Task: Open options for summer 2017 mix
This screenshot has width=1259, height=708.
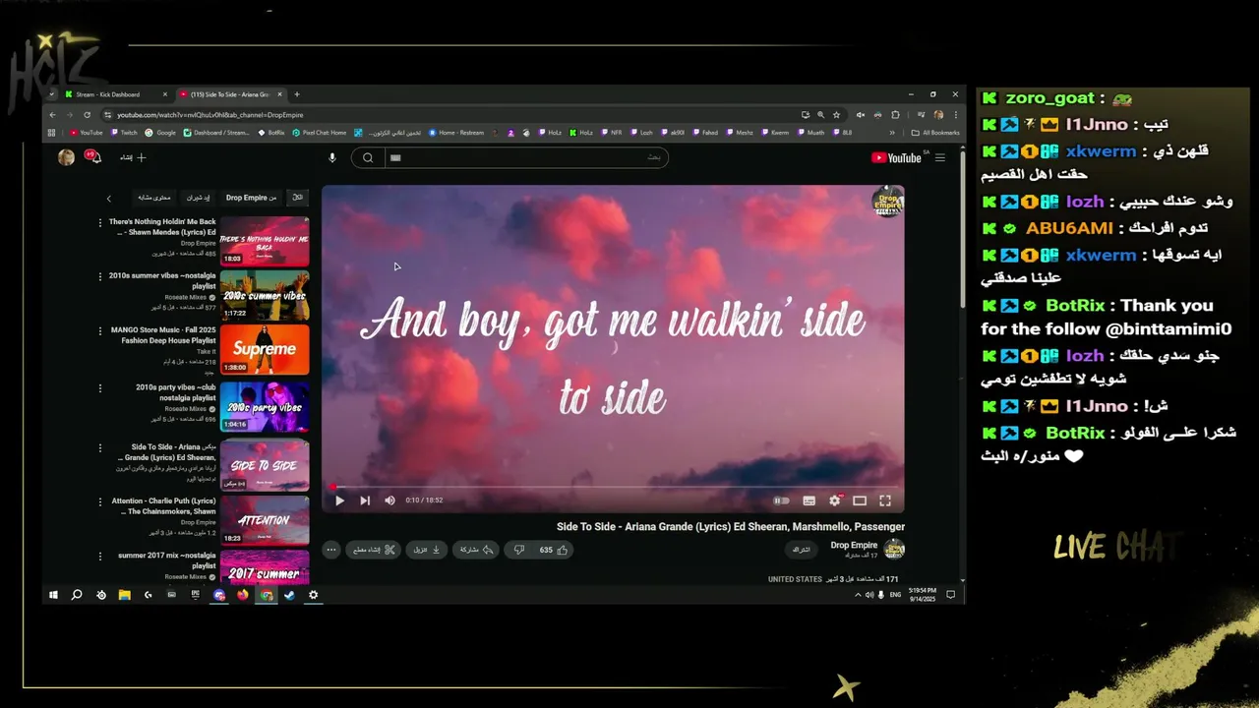Action: pos(99,556)
